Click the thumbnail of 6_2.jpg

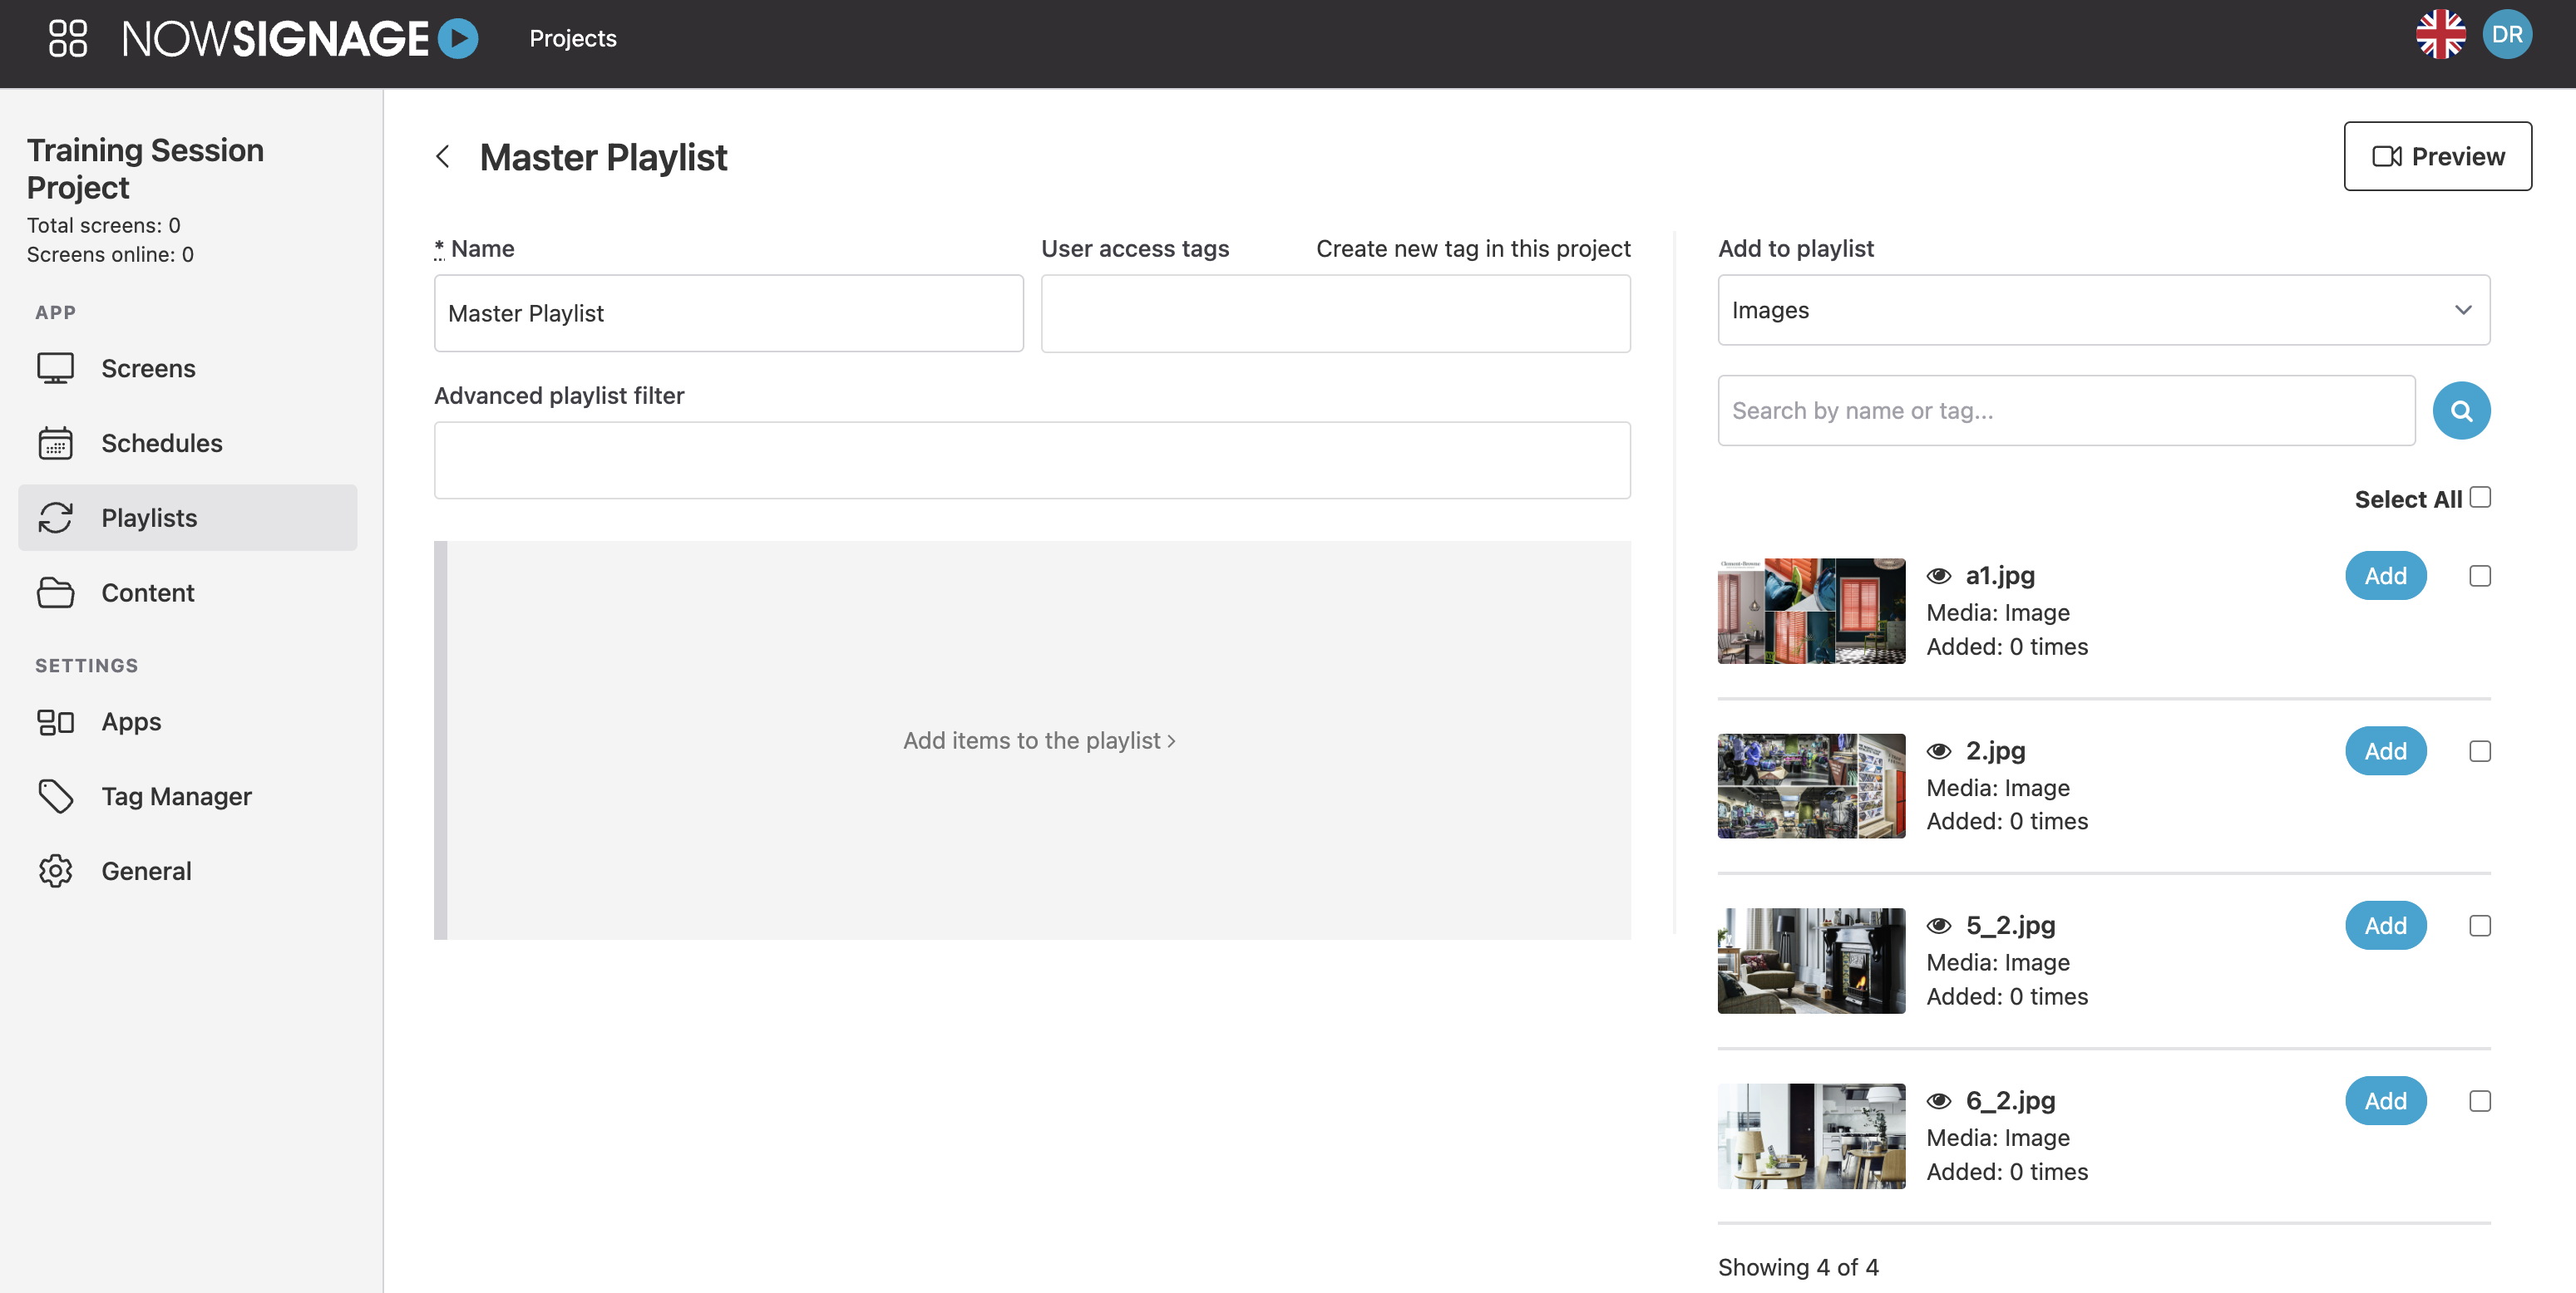tap(1810, 1135)
